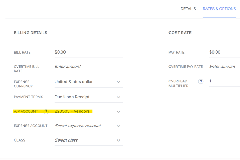Image resolution: width=240 pixels, height=160 pixels.
Task: Expand the A/P Account chevron arrow
Action: tap(118, 111)
